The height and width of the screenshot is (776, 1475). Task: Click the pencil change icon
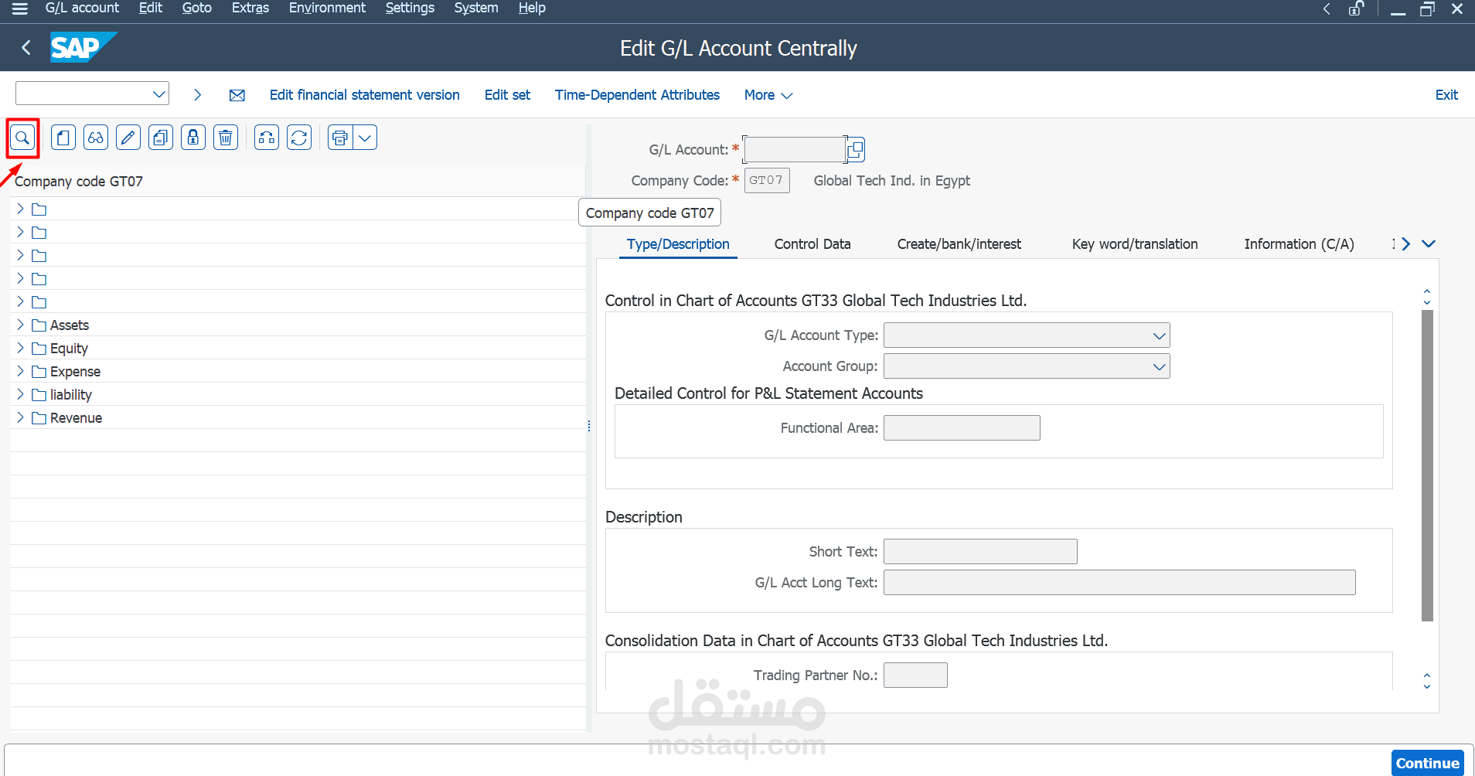tap(128, 138)
